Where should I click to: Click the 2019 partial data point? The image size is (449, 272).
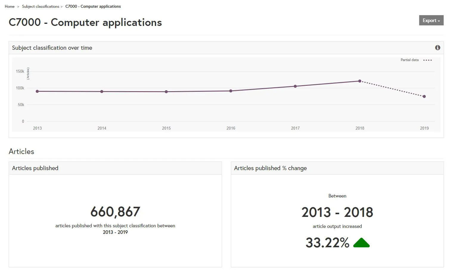click(x=424, y=97)
